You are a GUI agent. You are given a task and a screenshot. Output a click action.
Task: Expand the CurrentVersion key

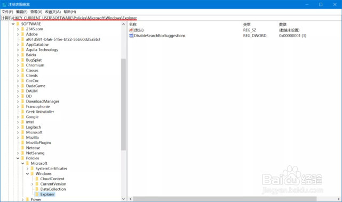(33, 184)
